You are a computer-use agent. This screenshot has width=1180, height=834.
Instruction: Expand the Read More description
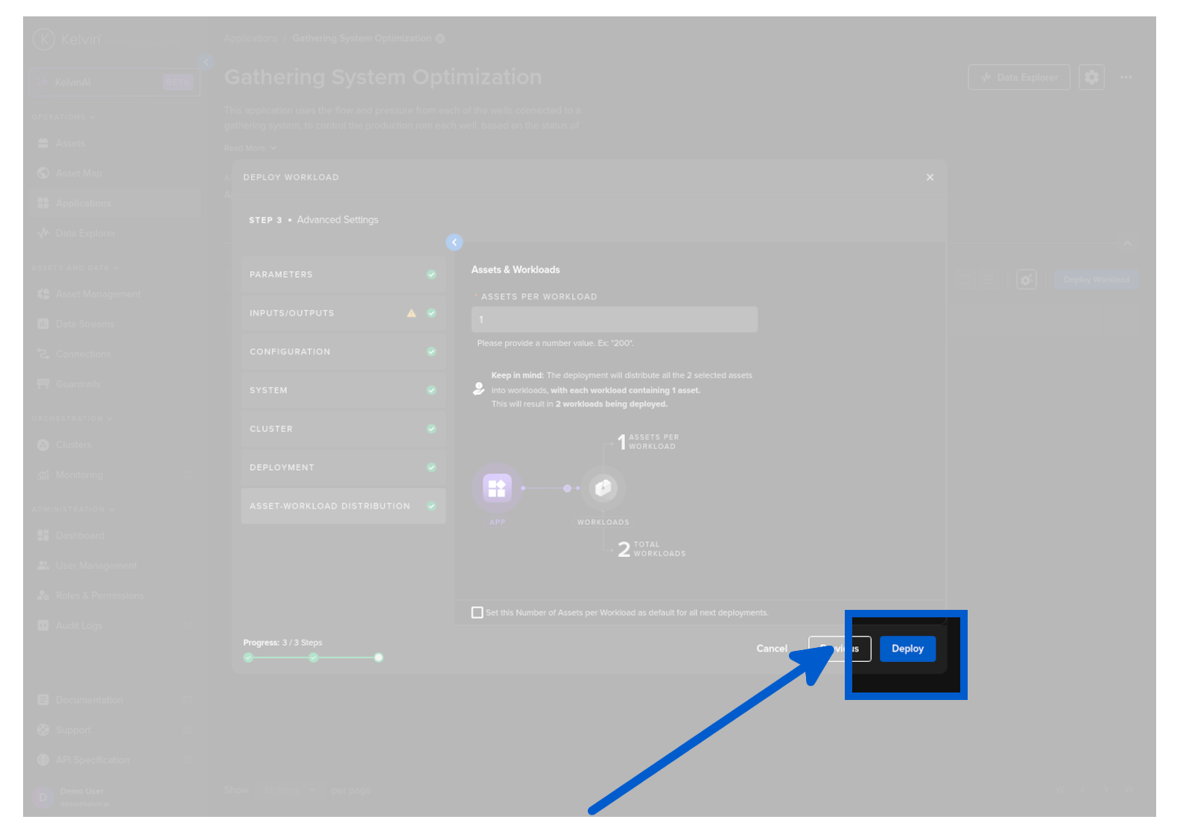click(250, 148)
